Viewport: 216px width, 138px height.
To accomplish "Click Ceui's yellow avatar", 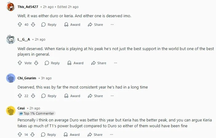I will tap(11, 111).
